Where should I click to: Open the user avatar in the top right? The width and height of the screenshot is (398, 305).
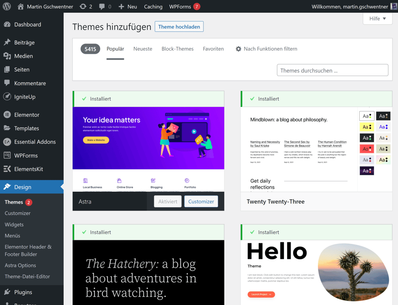(x=394, y=6)
